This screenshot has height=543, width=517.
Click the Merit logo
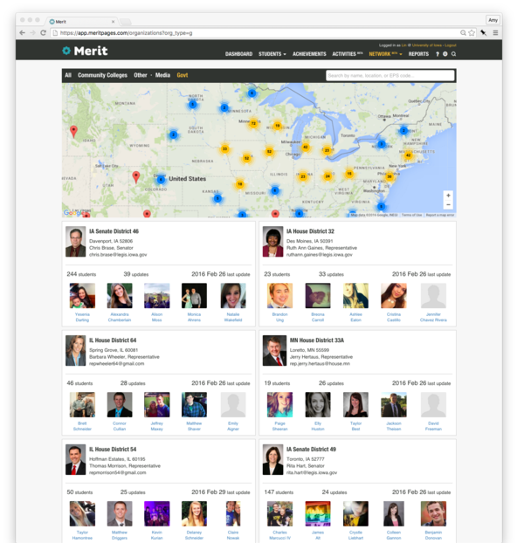85,51
